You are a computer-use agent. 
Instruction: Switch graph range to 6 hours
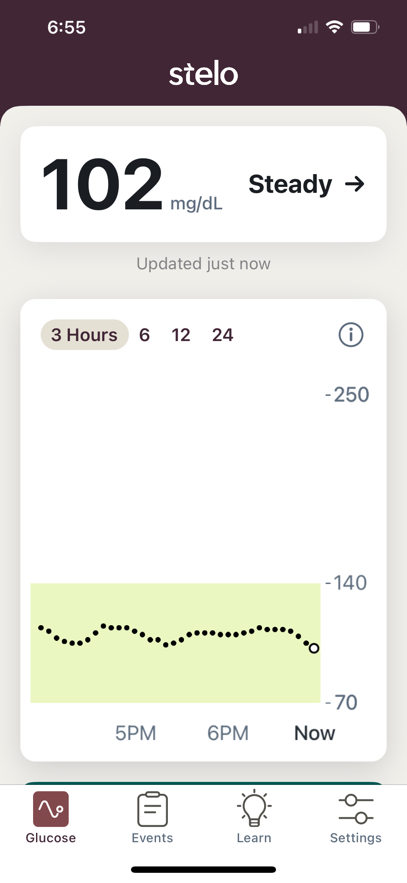(145, 335)
